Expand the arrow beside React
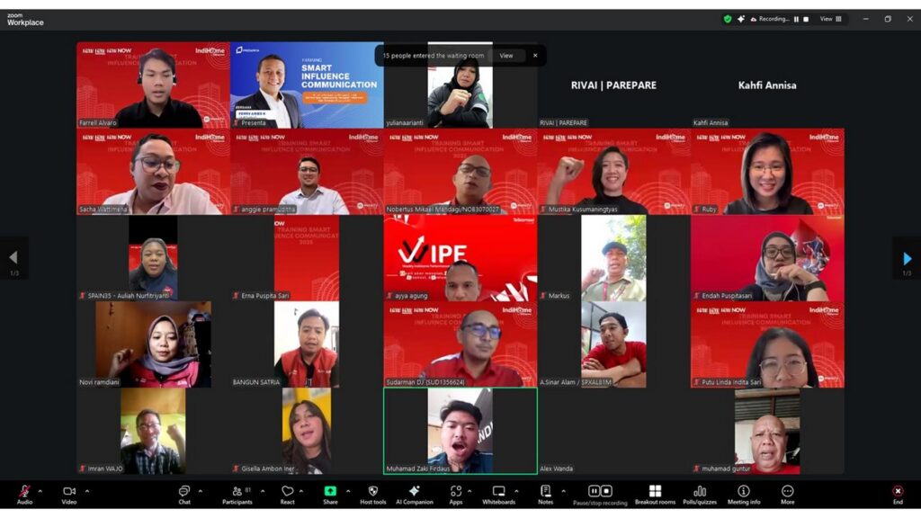The height and width of the screenshot is (518, 921). coord(300,491)
